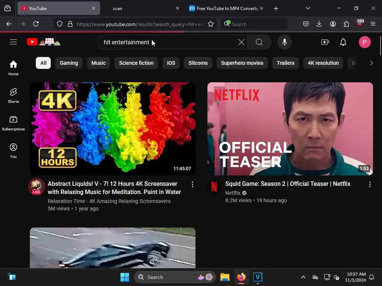
Task: Open Firefox Pocket save icon
Action: coord(306,24)
